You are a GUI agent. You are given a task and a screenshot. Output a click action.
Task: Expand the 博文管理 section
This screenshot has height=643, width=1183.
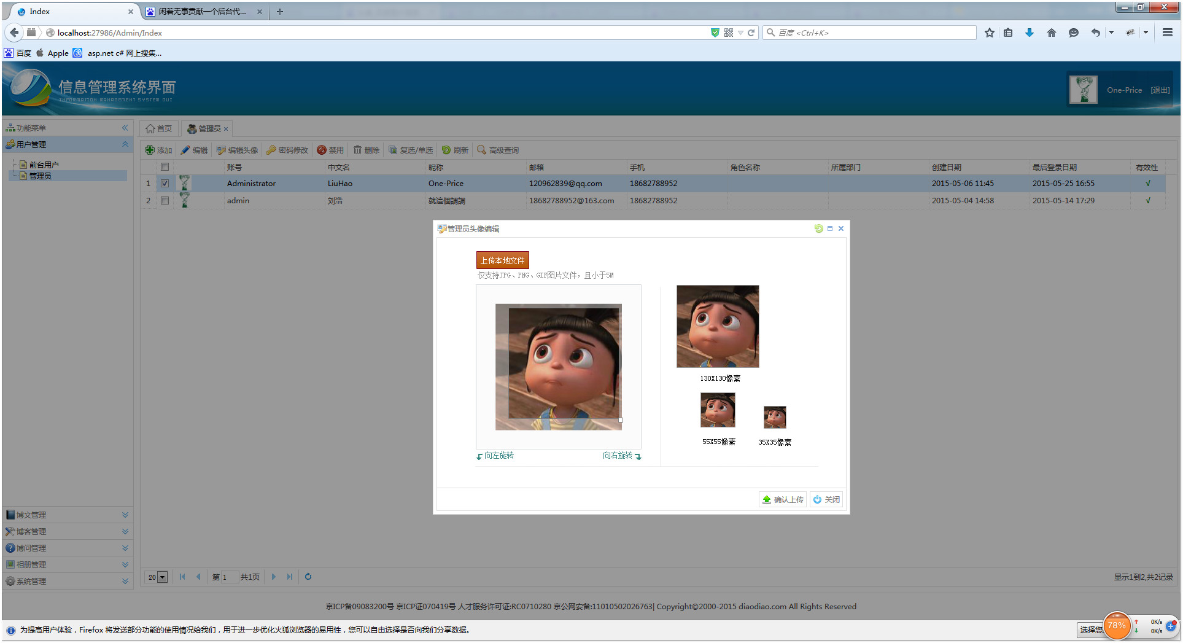pos(125,515)
